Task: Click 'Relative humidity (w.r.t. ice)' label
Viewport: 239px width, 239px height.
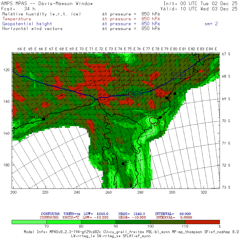Action: (x=41, y=14)
